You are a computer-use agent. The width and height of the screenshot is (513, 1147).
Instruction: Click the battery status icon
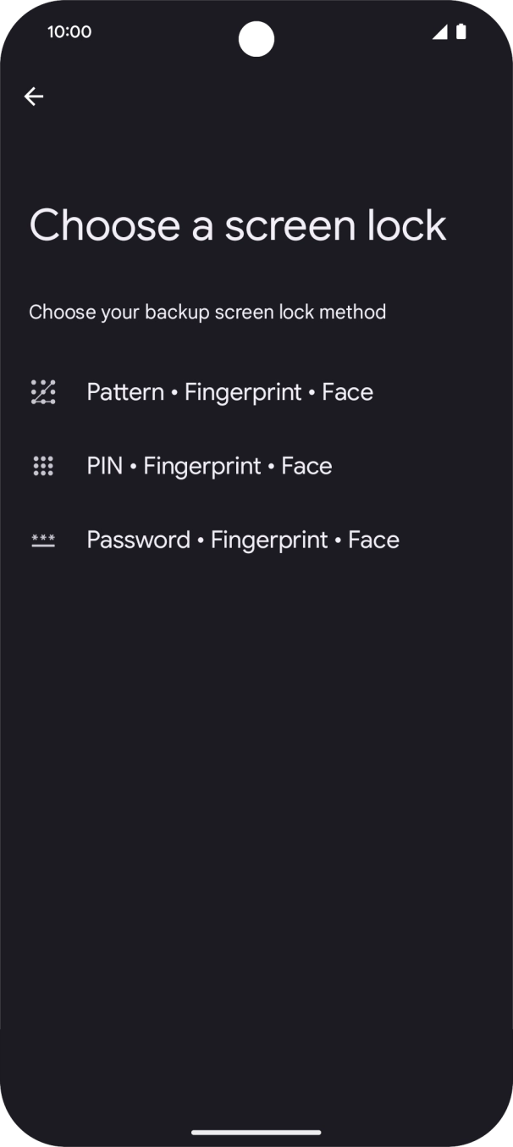tap(461, 31)
